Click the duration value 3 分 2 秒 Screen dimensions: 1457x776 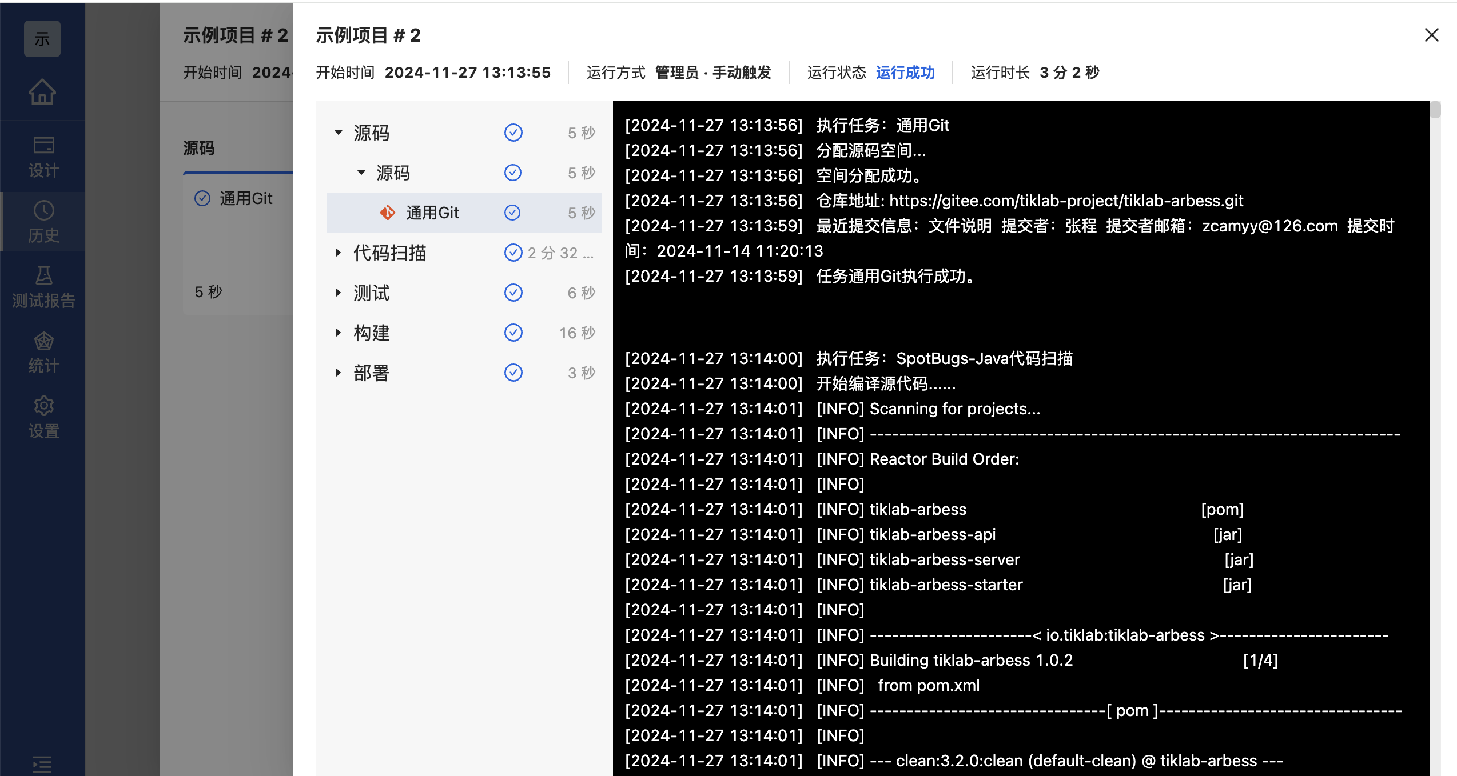[1069, 73]
